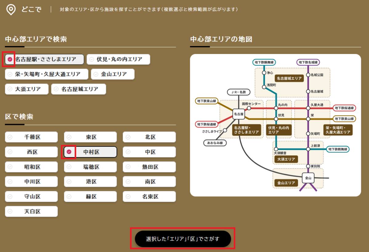Click 名古屋城エリア label on the map
This screenshot has height=252, width=369.
tap(289, 79)
